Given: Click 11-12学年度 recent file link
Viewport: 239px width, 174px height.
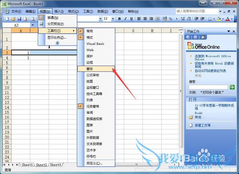Looking at the screenshot, I should point(214,107).
